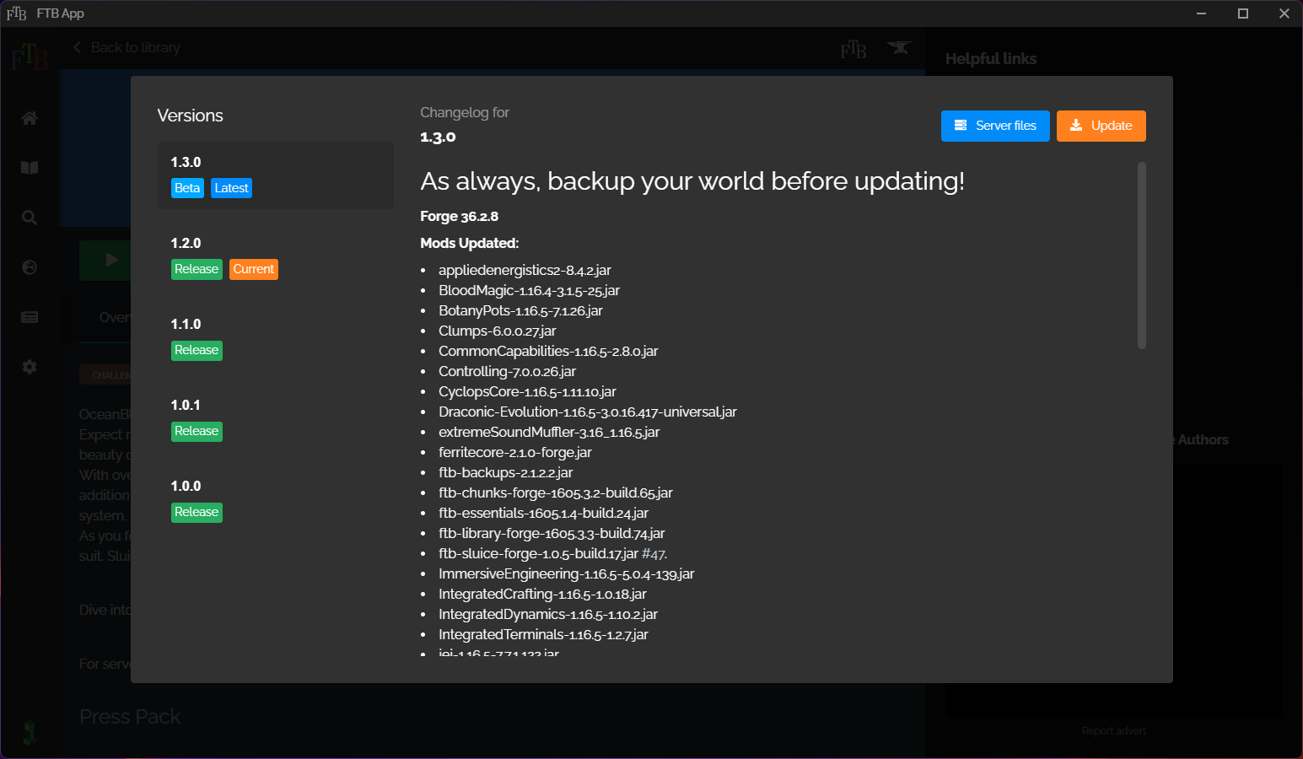Screen dimensions: 1303x759
Task: Click the Forge 36.2.8 text
Action: (x=459, y=217)
